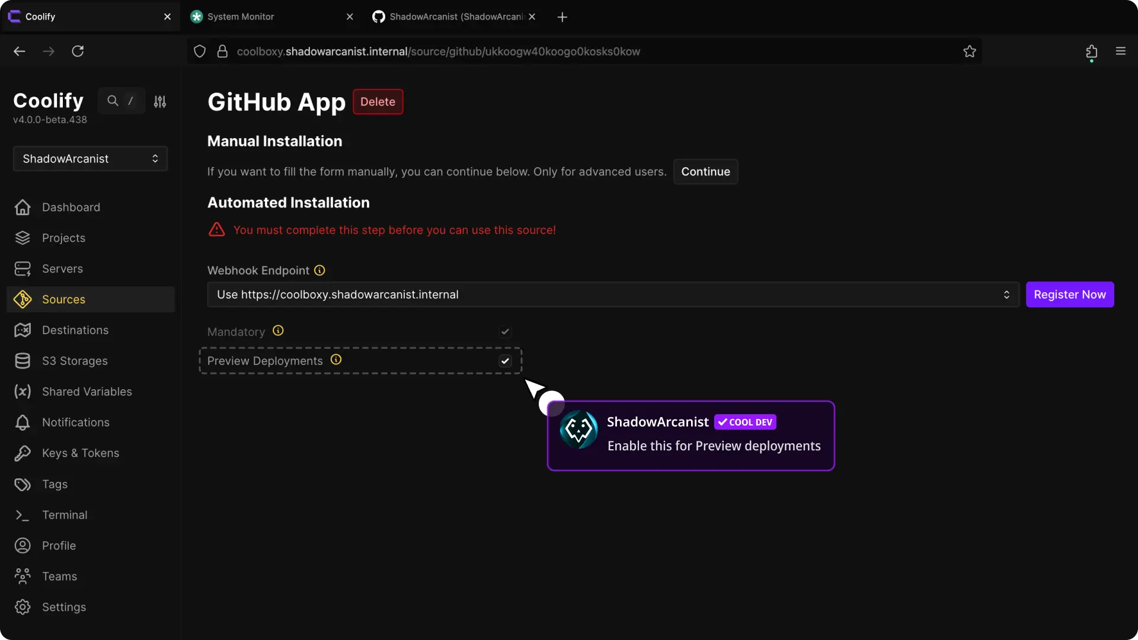The width and height of the screenshot is (1138, 640).
Task: Expand the ShadowArcanist team selector
Action: pos(90,159)
